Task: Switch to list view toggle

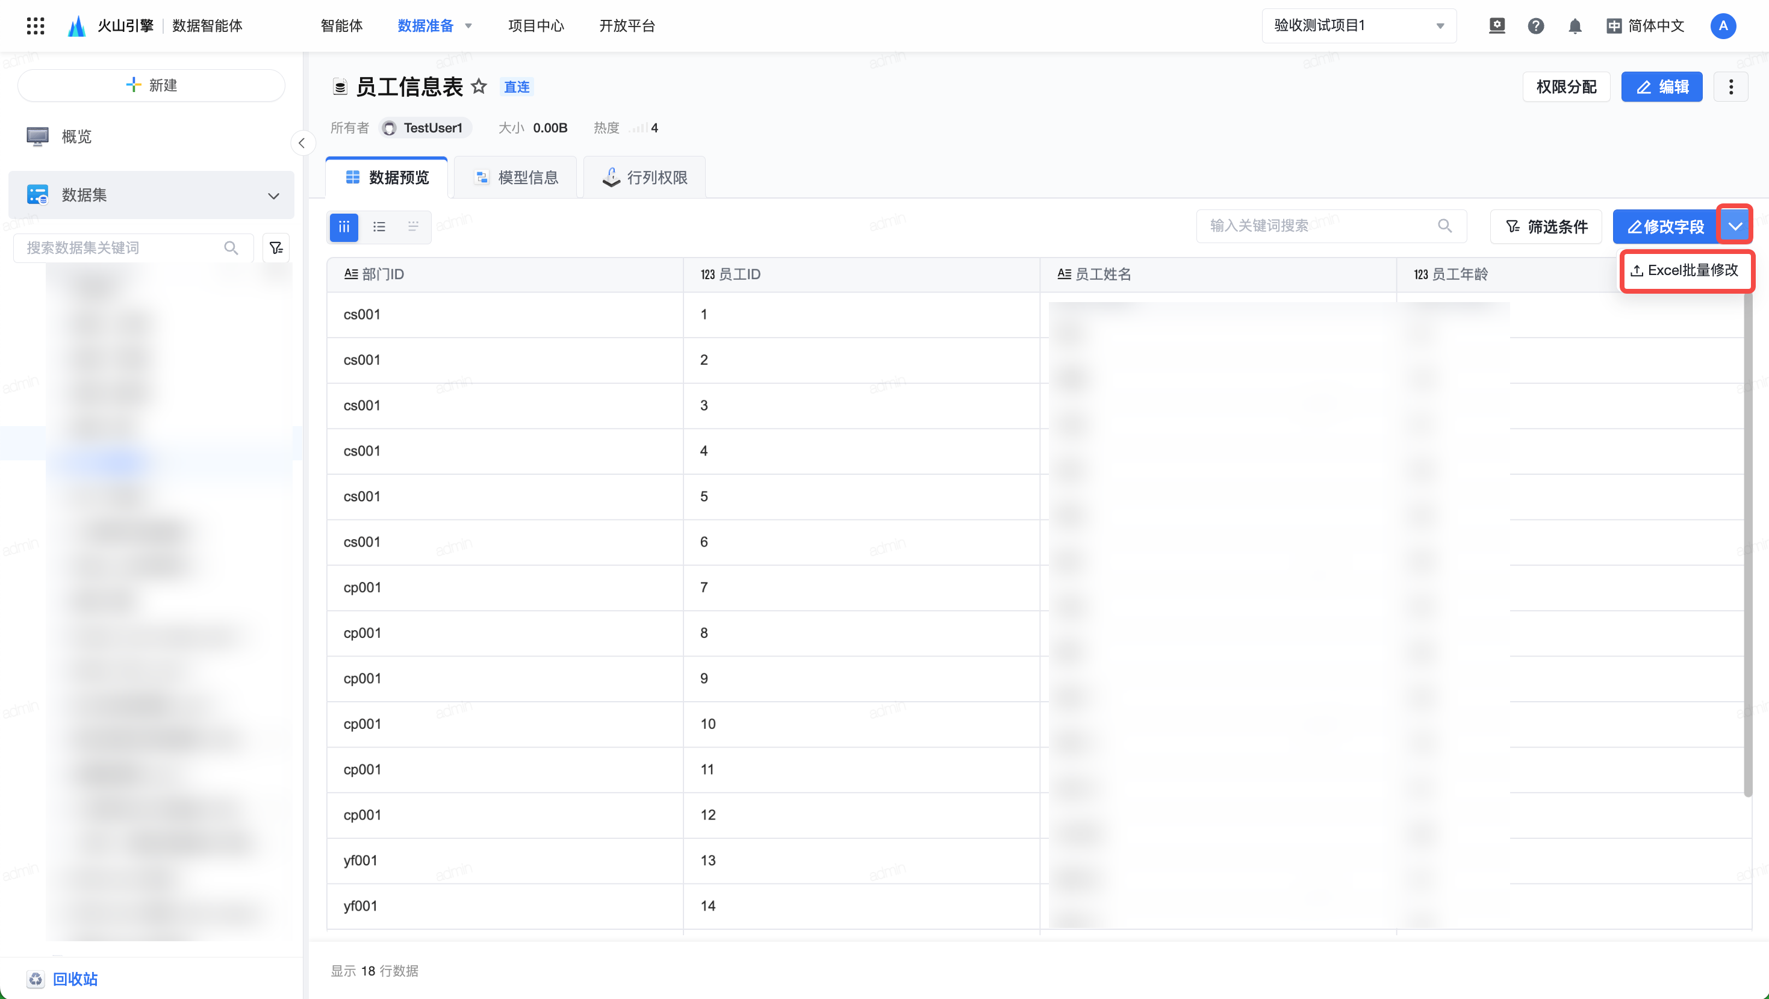Action: pyautogui.click(x=379, y=226)
